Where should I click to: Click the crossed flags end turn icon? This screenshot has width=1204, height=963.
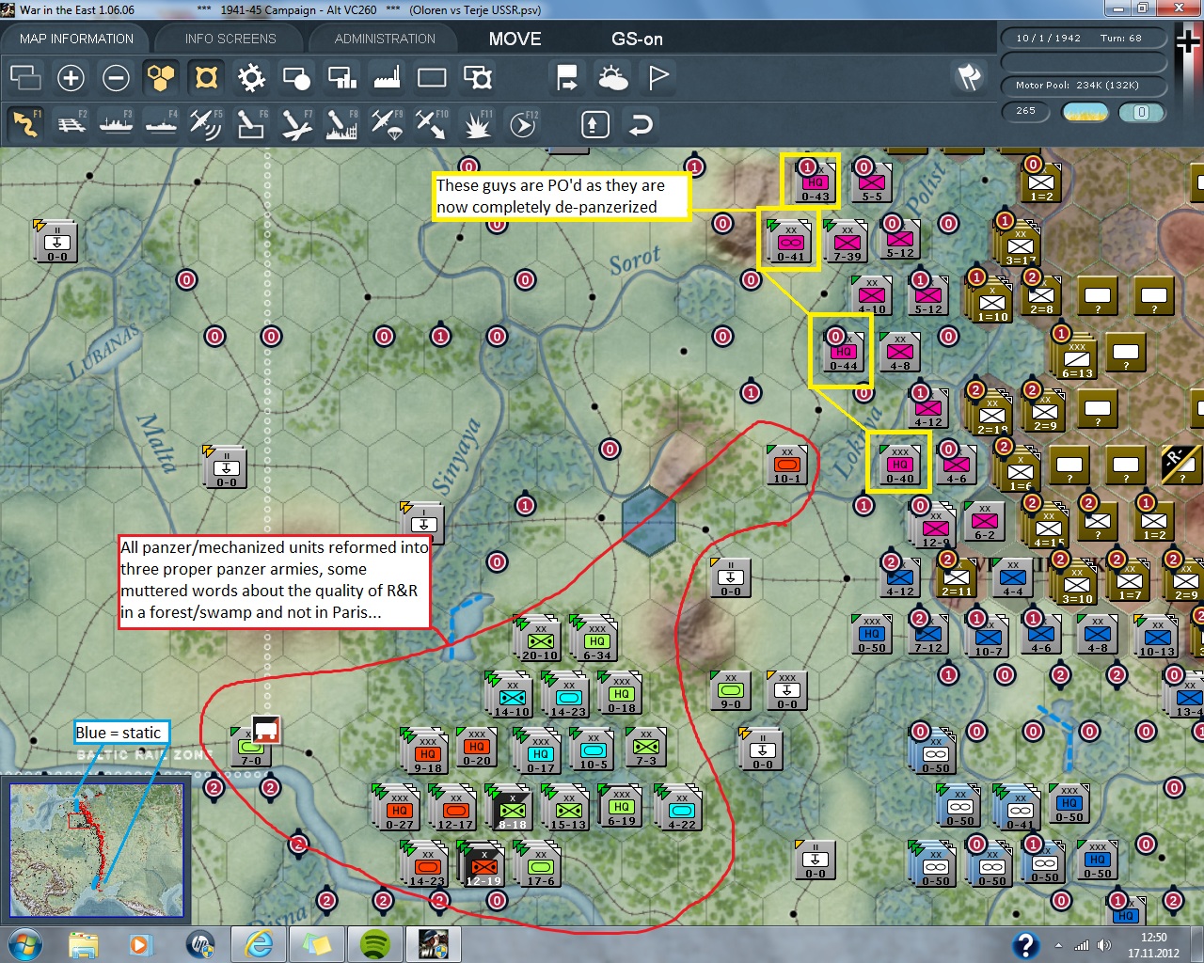969,77
